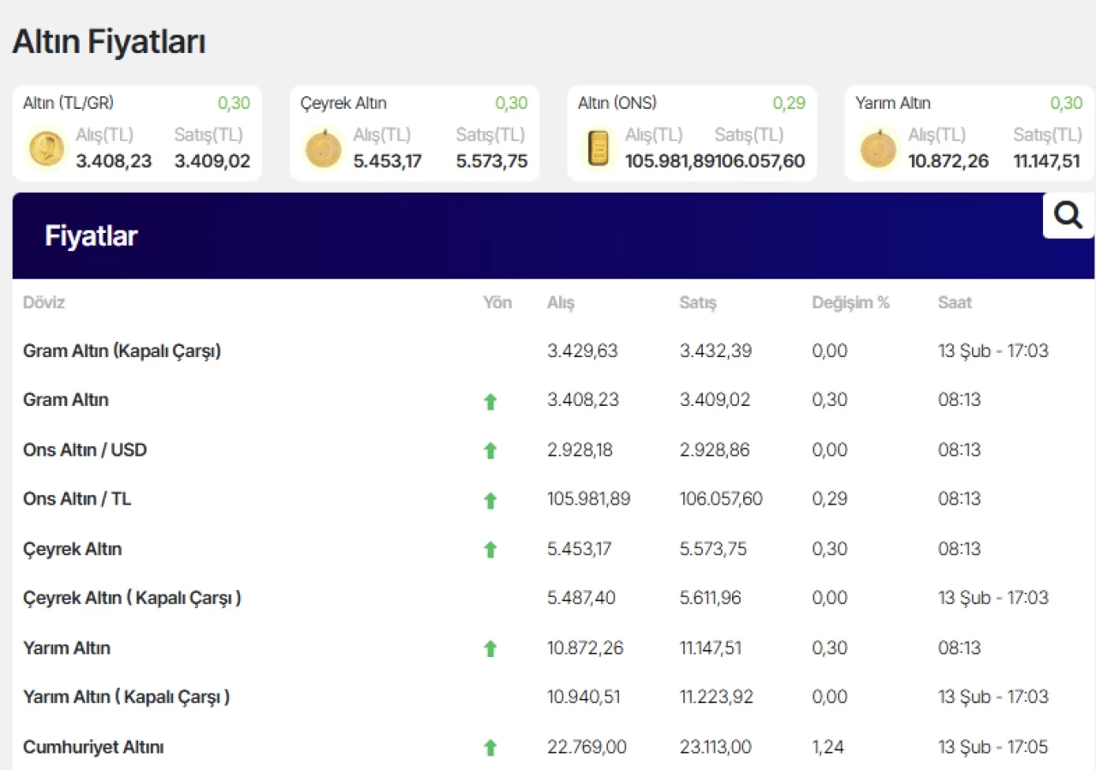Open the Altın (ONS) summary card title
The image size is (1096, 770).
pyautogui.click(x=616, y=104)
